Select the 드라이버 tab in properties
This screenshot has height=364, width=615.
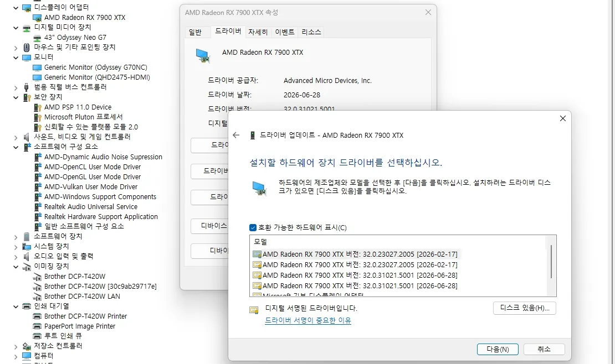(x=228, y=32)
